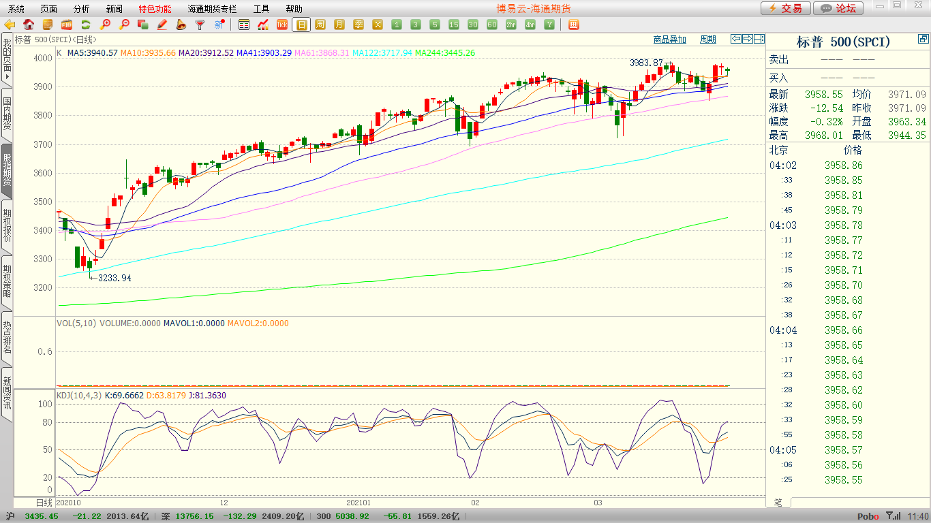Viewport: 931px width, 523px height.
Task: Open the 海通期货专栏 menu
Action: 213,9
